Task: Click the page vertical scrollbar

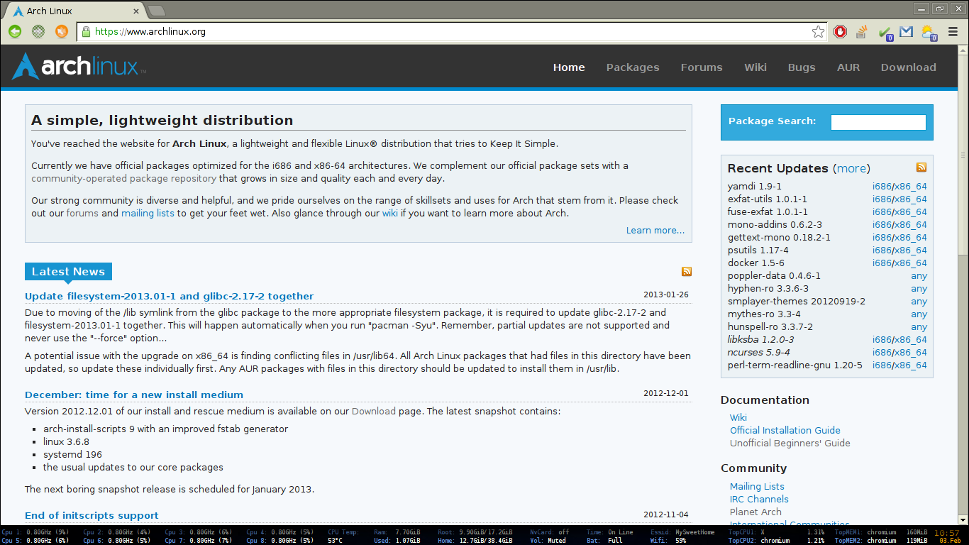Action: (963, 156)
